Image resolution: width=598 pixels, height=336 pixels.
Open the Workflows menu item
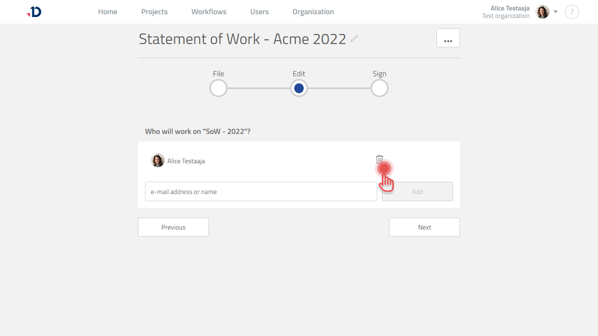(209, 12)
